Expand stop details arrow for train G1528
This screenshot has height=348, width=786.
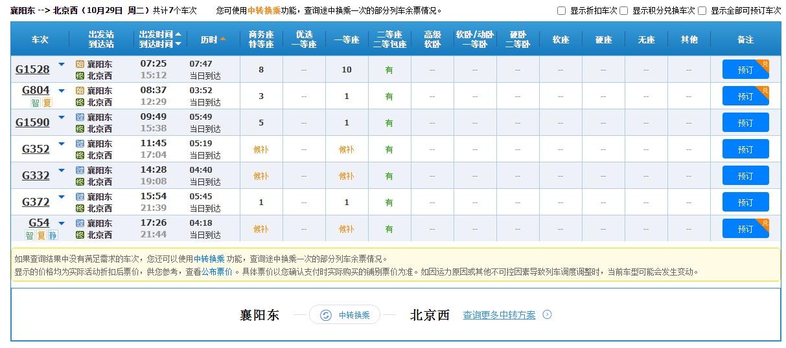(x=62, y=65)
